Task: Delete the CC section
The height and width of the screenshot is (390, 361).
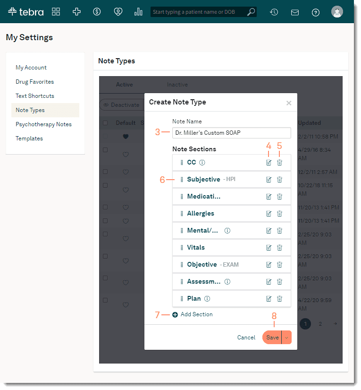Action: [279, 163]
